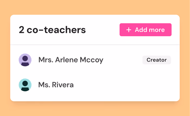Select the dark silhouette inside the teal avatar
The image size is (190, 116).
(25, 86)
